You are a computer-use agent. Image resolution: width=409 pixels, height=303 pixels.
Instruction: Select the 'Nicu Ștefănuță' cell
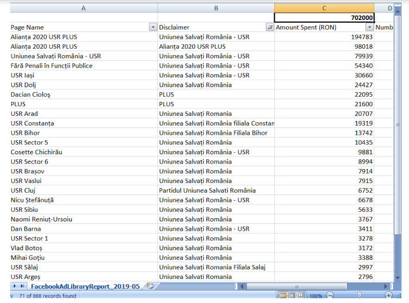pos(84,200)
